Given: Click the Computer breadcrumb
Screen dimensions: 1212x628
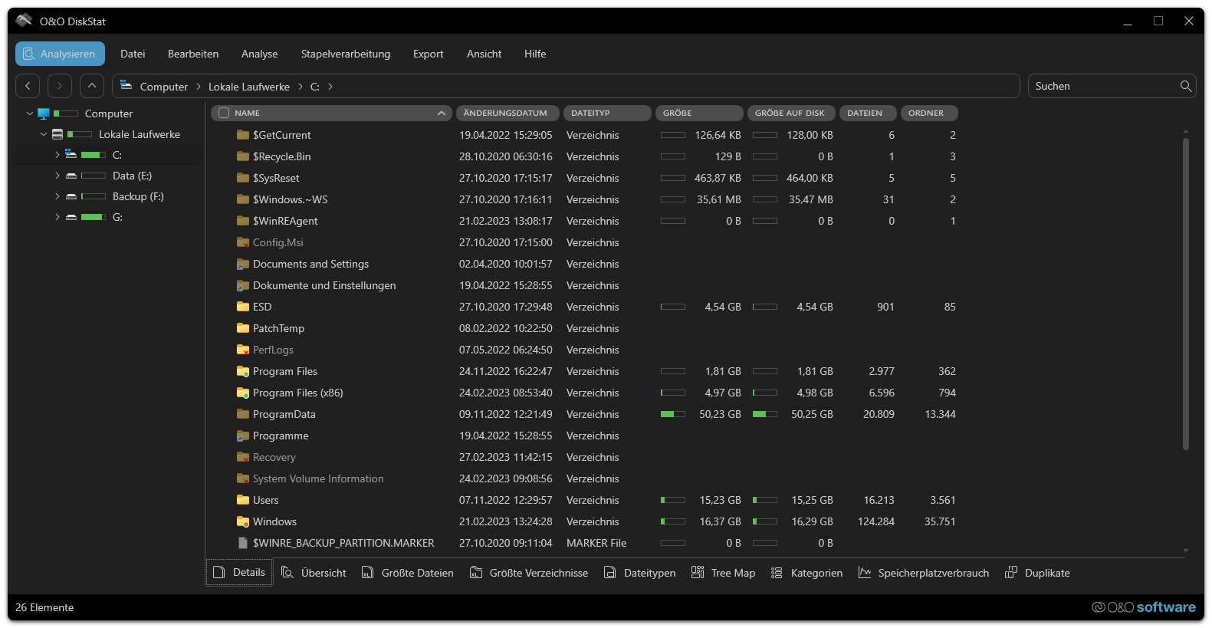Looking at the screenshot, I should (x=164, y=87).
